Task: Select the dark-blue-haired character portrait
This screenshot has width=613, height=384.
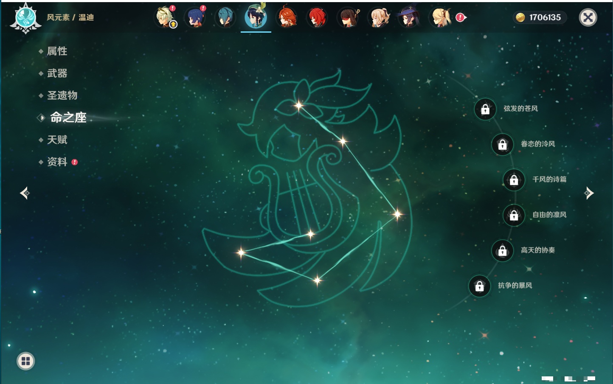Action: point(195,17)
